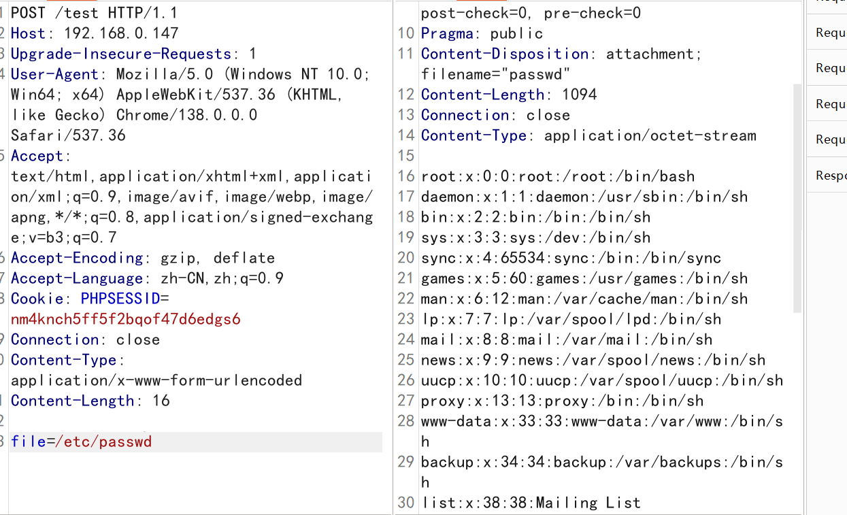Select the sys:x:3:3 passwd entry
Image resolution: width=847 pixels, height=515 pixels.
[536, 237]
